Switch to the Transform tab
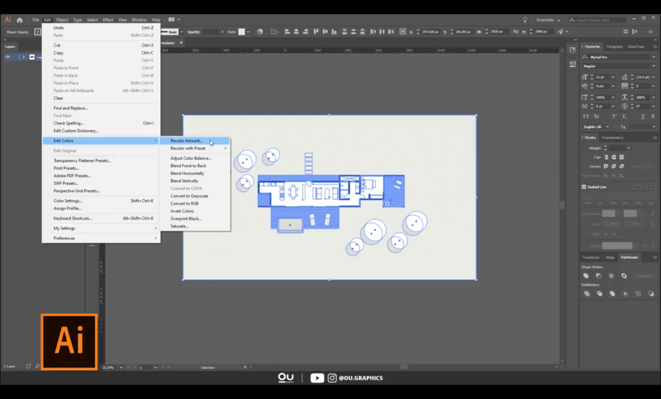 point(591,258)
